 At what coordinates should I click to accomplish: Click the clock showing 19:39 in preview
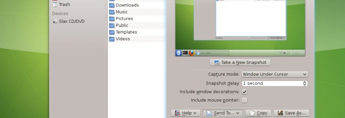pyautogui.click(x=295, y=53)
